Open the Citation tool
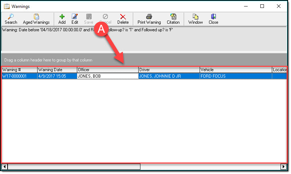This screenshot has height=174, width=291. [x=173, y=17]
